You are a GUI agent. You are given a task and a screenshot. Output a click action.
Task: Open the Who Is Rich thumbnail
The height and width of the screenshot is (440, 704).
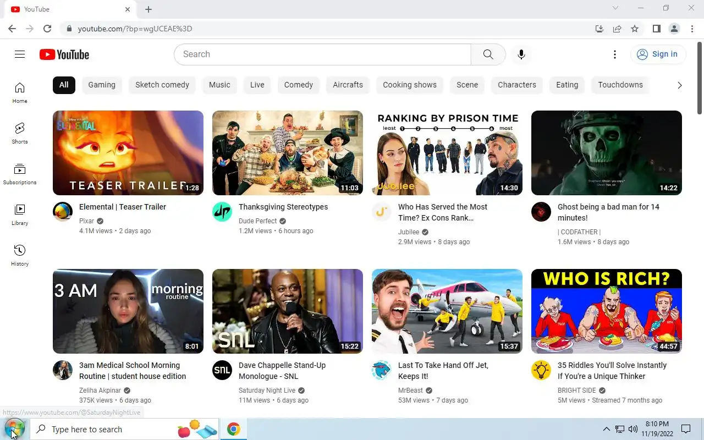tap(607, 311)
